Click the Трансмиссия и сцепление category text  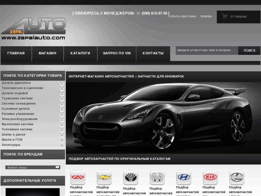(x=23, y=88)
